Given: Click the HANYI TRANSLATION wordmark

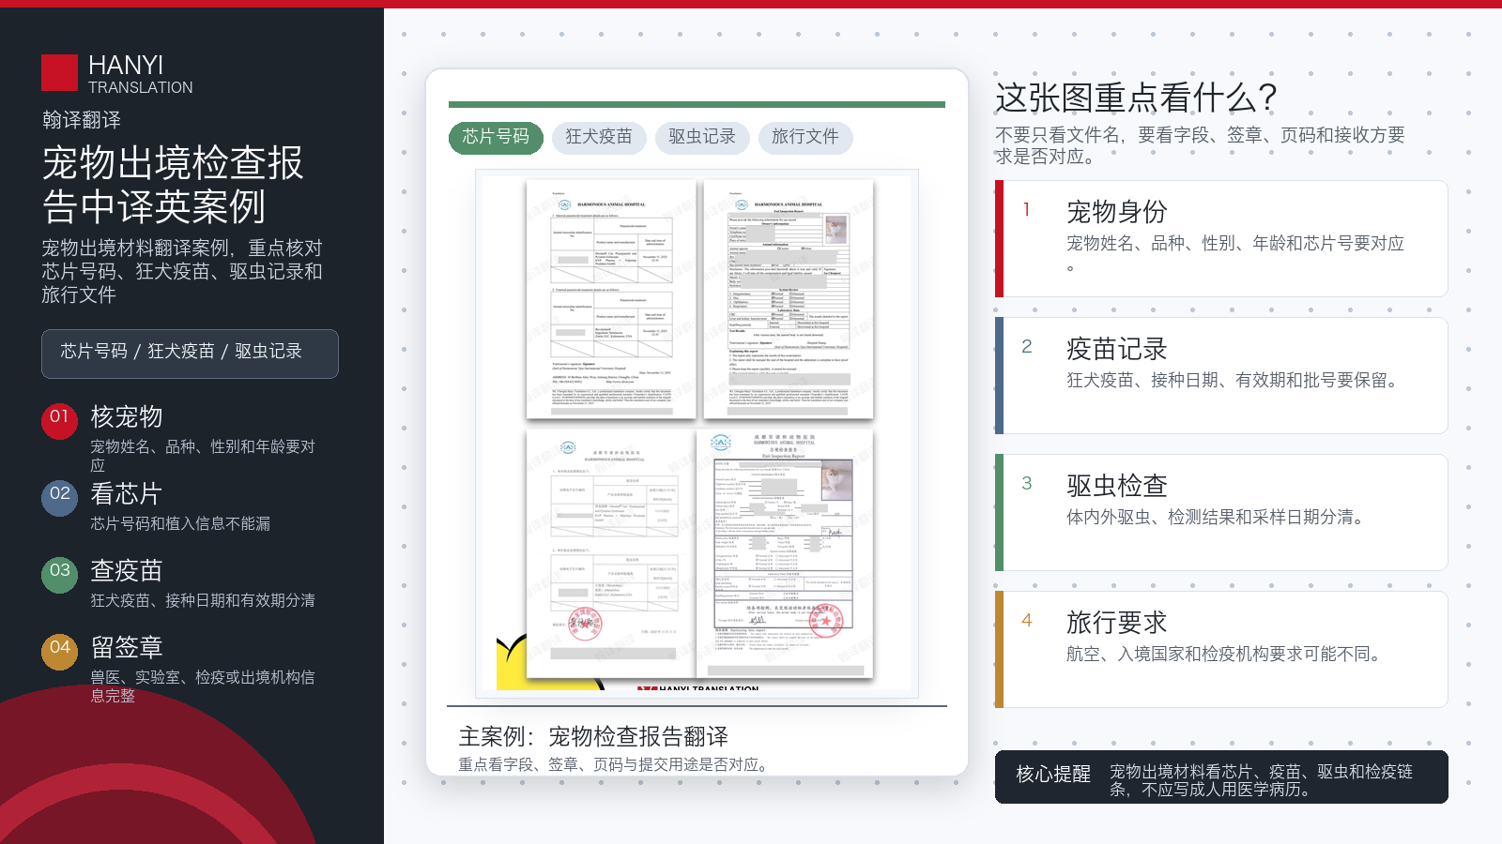Looking at the screenshot, I should (x=141, y=73).
